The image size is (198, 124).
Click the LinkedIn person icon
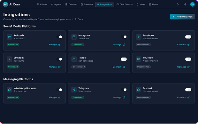click(x=10, y=59)
